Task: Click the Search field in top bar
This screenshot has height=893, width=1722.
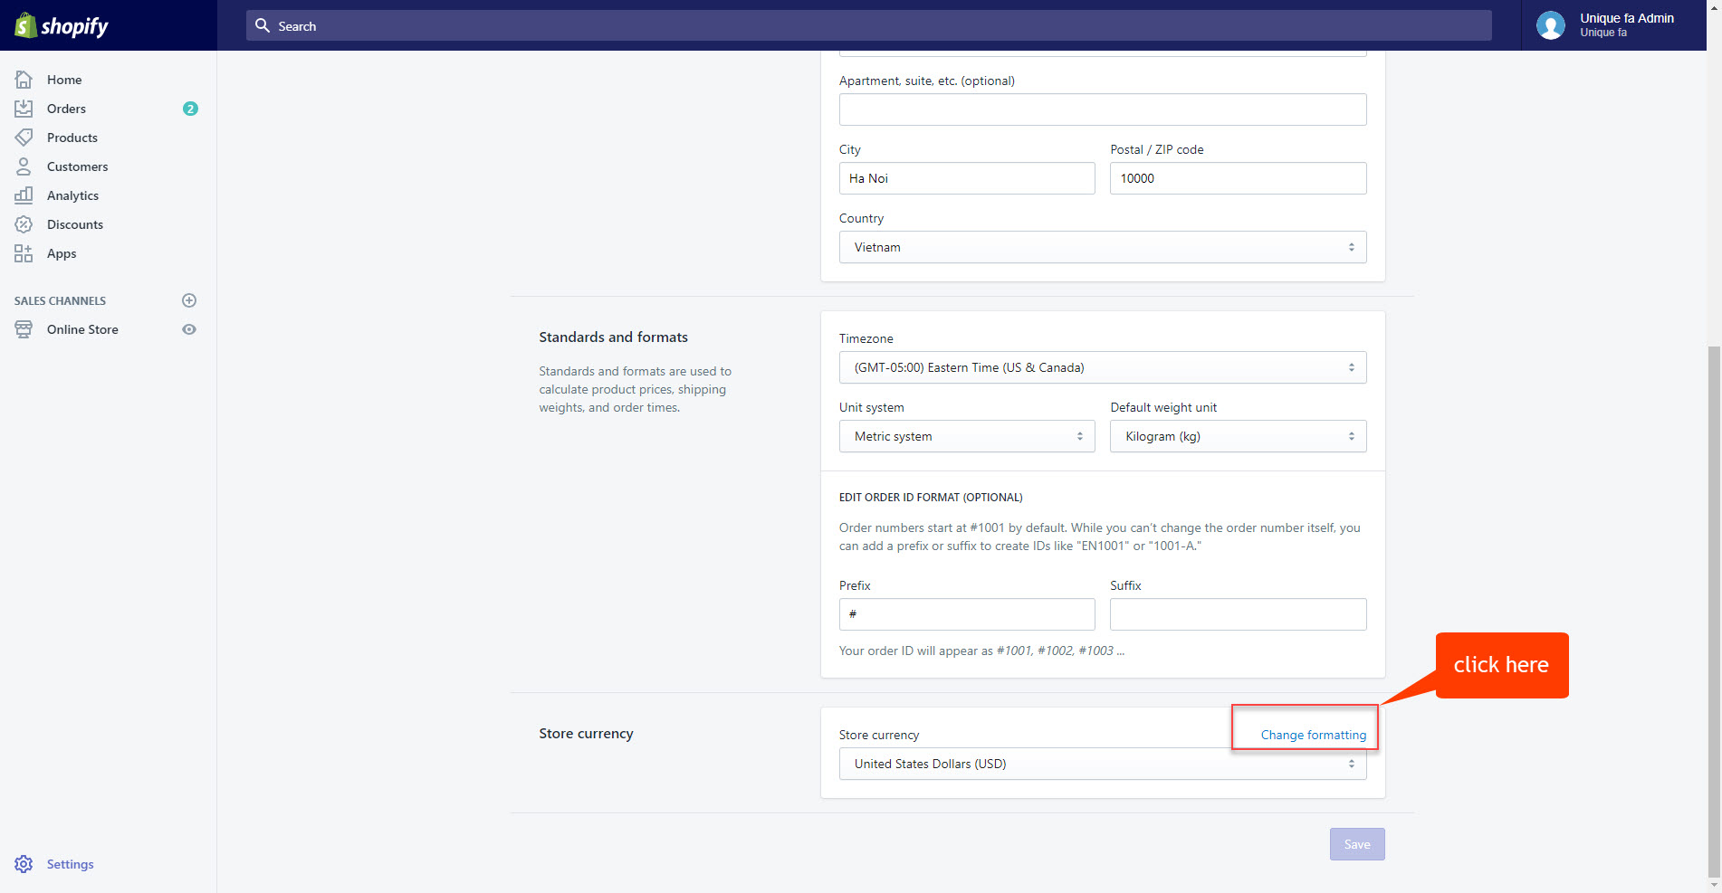Action: tap(869, 25)
